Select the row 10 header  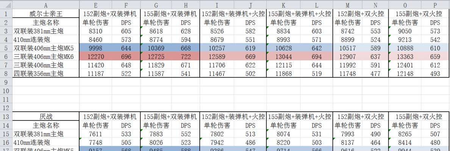pyautogui.click(x=6, y=91)
